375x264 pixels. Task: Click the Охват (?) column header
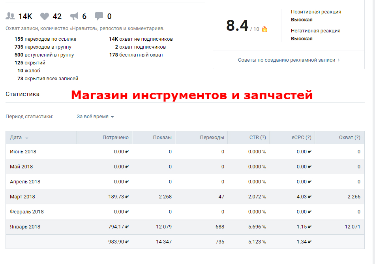point(349,138)
